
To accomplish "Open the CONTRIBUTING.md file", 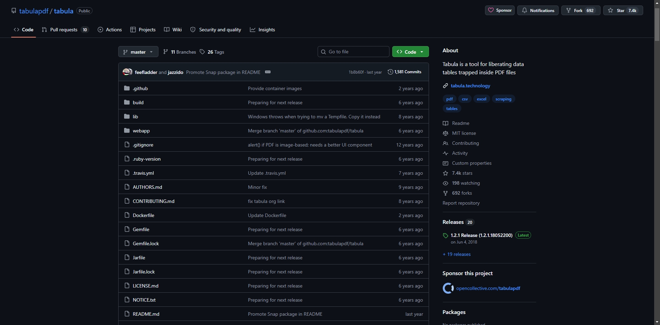I will (154, 201).
